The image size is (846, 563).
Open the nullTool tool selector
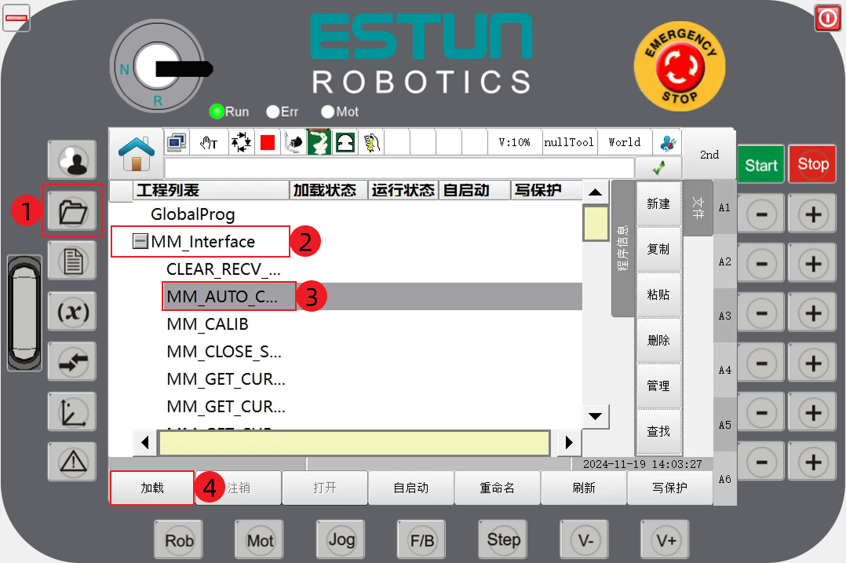568,142
